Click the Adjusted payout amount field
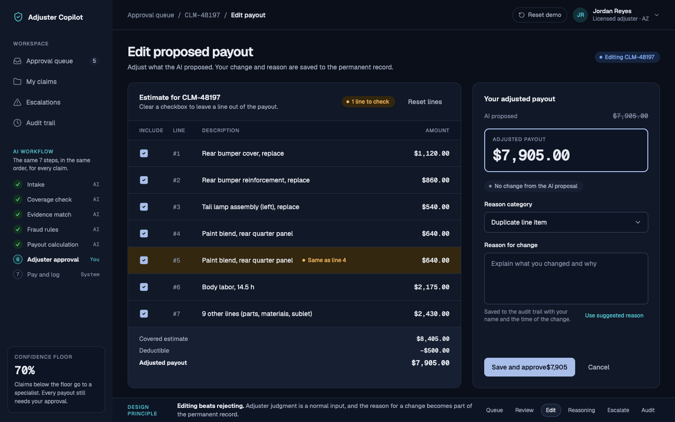 pyautogui.click(x=566, y=150)
